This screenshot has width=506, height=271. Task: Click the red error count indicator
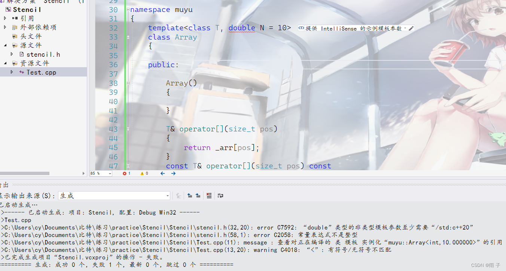(127, 174)
